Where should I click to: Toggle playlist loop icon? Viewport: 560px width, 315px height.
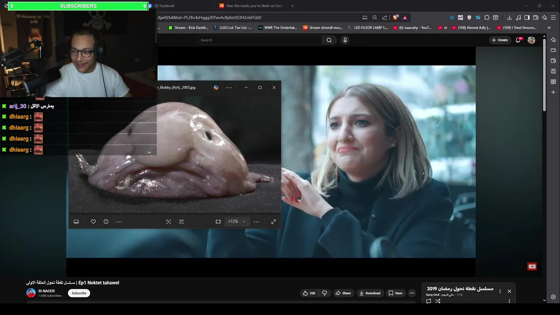(428, 301)
